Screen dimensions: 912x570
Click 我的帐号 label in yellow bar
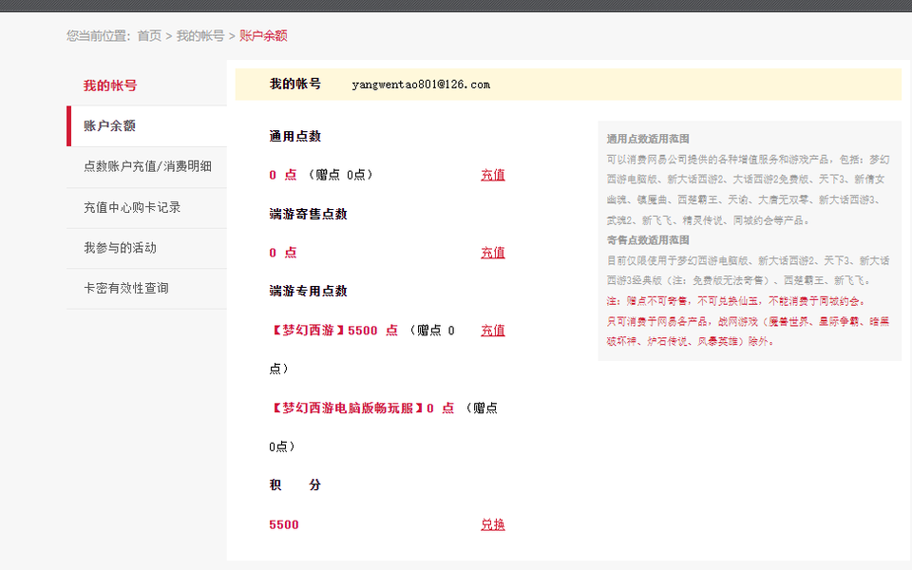tap(294, 85)
